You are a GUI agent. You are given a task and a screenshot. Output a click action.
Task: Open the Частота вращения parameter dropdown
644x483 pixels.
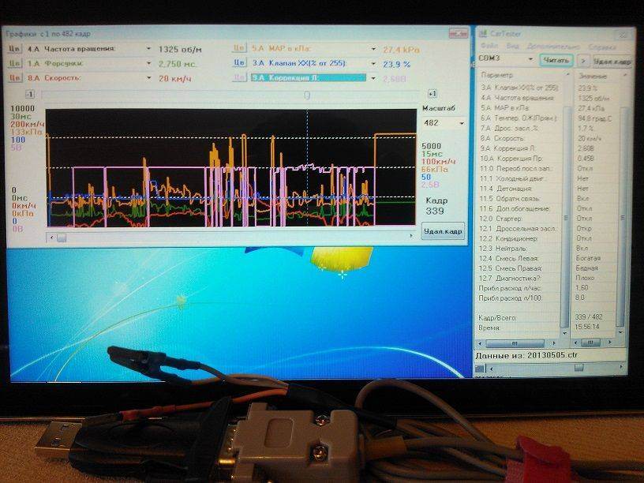(148, 48)
